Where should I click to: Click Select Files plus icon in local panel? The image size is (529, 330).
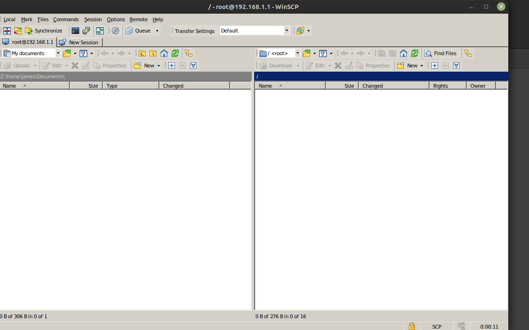click(172, 66)
